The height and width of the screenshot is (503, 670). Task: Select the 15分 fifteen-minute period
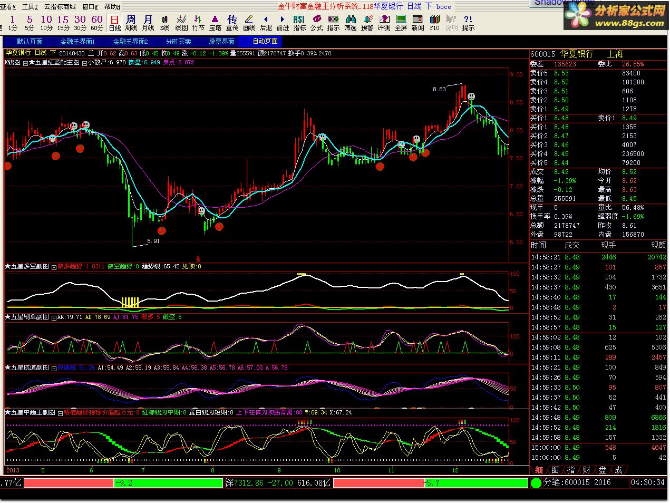[x=63, y=23]
